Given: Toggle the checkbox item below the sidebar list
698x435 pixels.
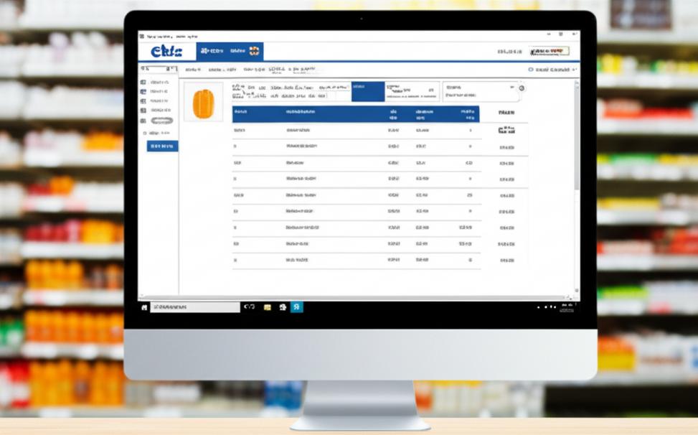Looking at the screenshot, I should (x=144, y=133).
